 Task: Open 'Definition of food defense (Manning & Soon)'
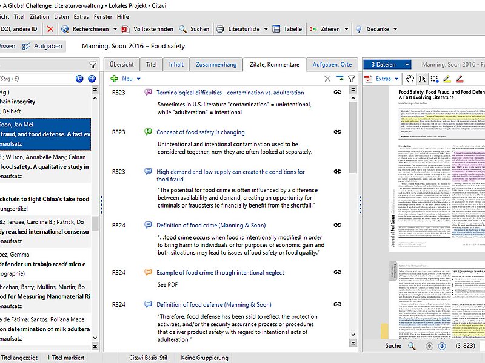tap(214, 305)
